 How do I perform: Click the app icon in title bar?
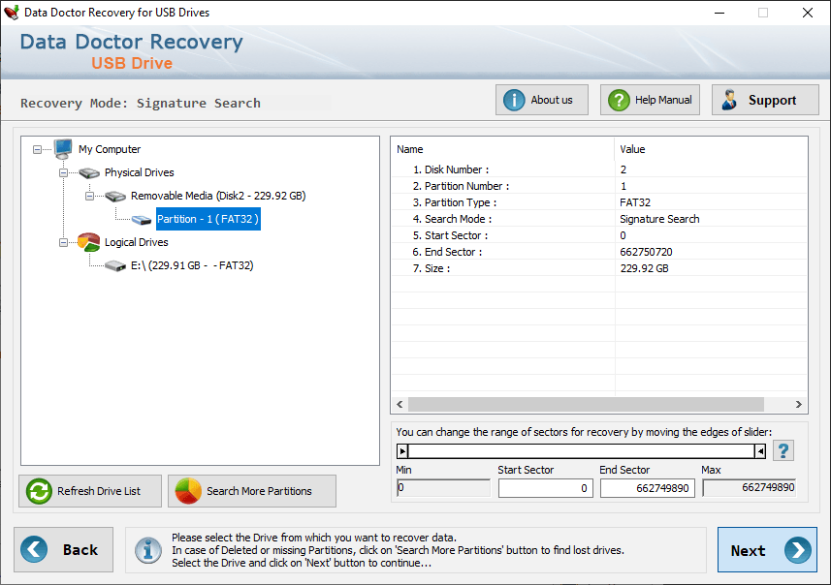coord(11,13)
